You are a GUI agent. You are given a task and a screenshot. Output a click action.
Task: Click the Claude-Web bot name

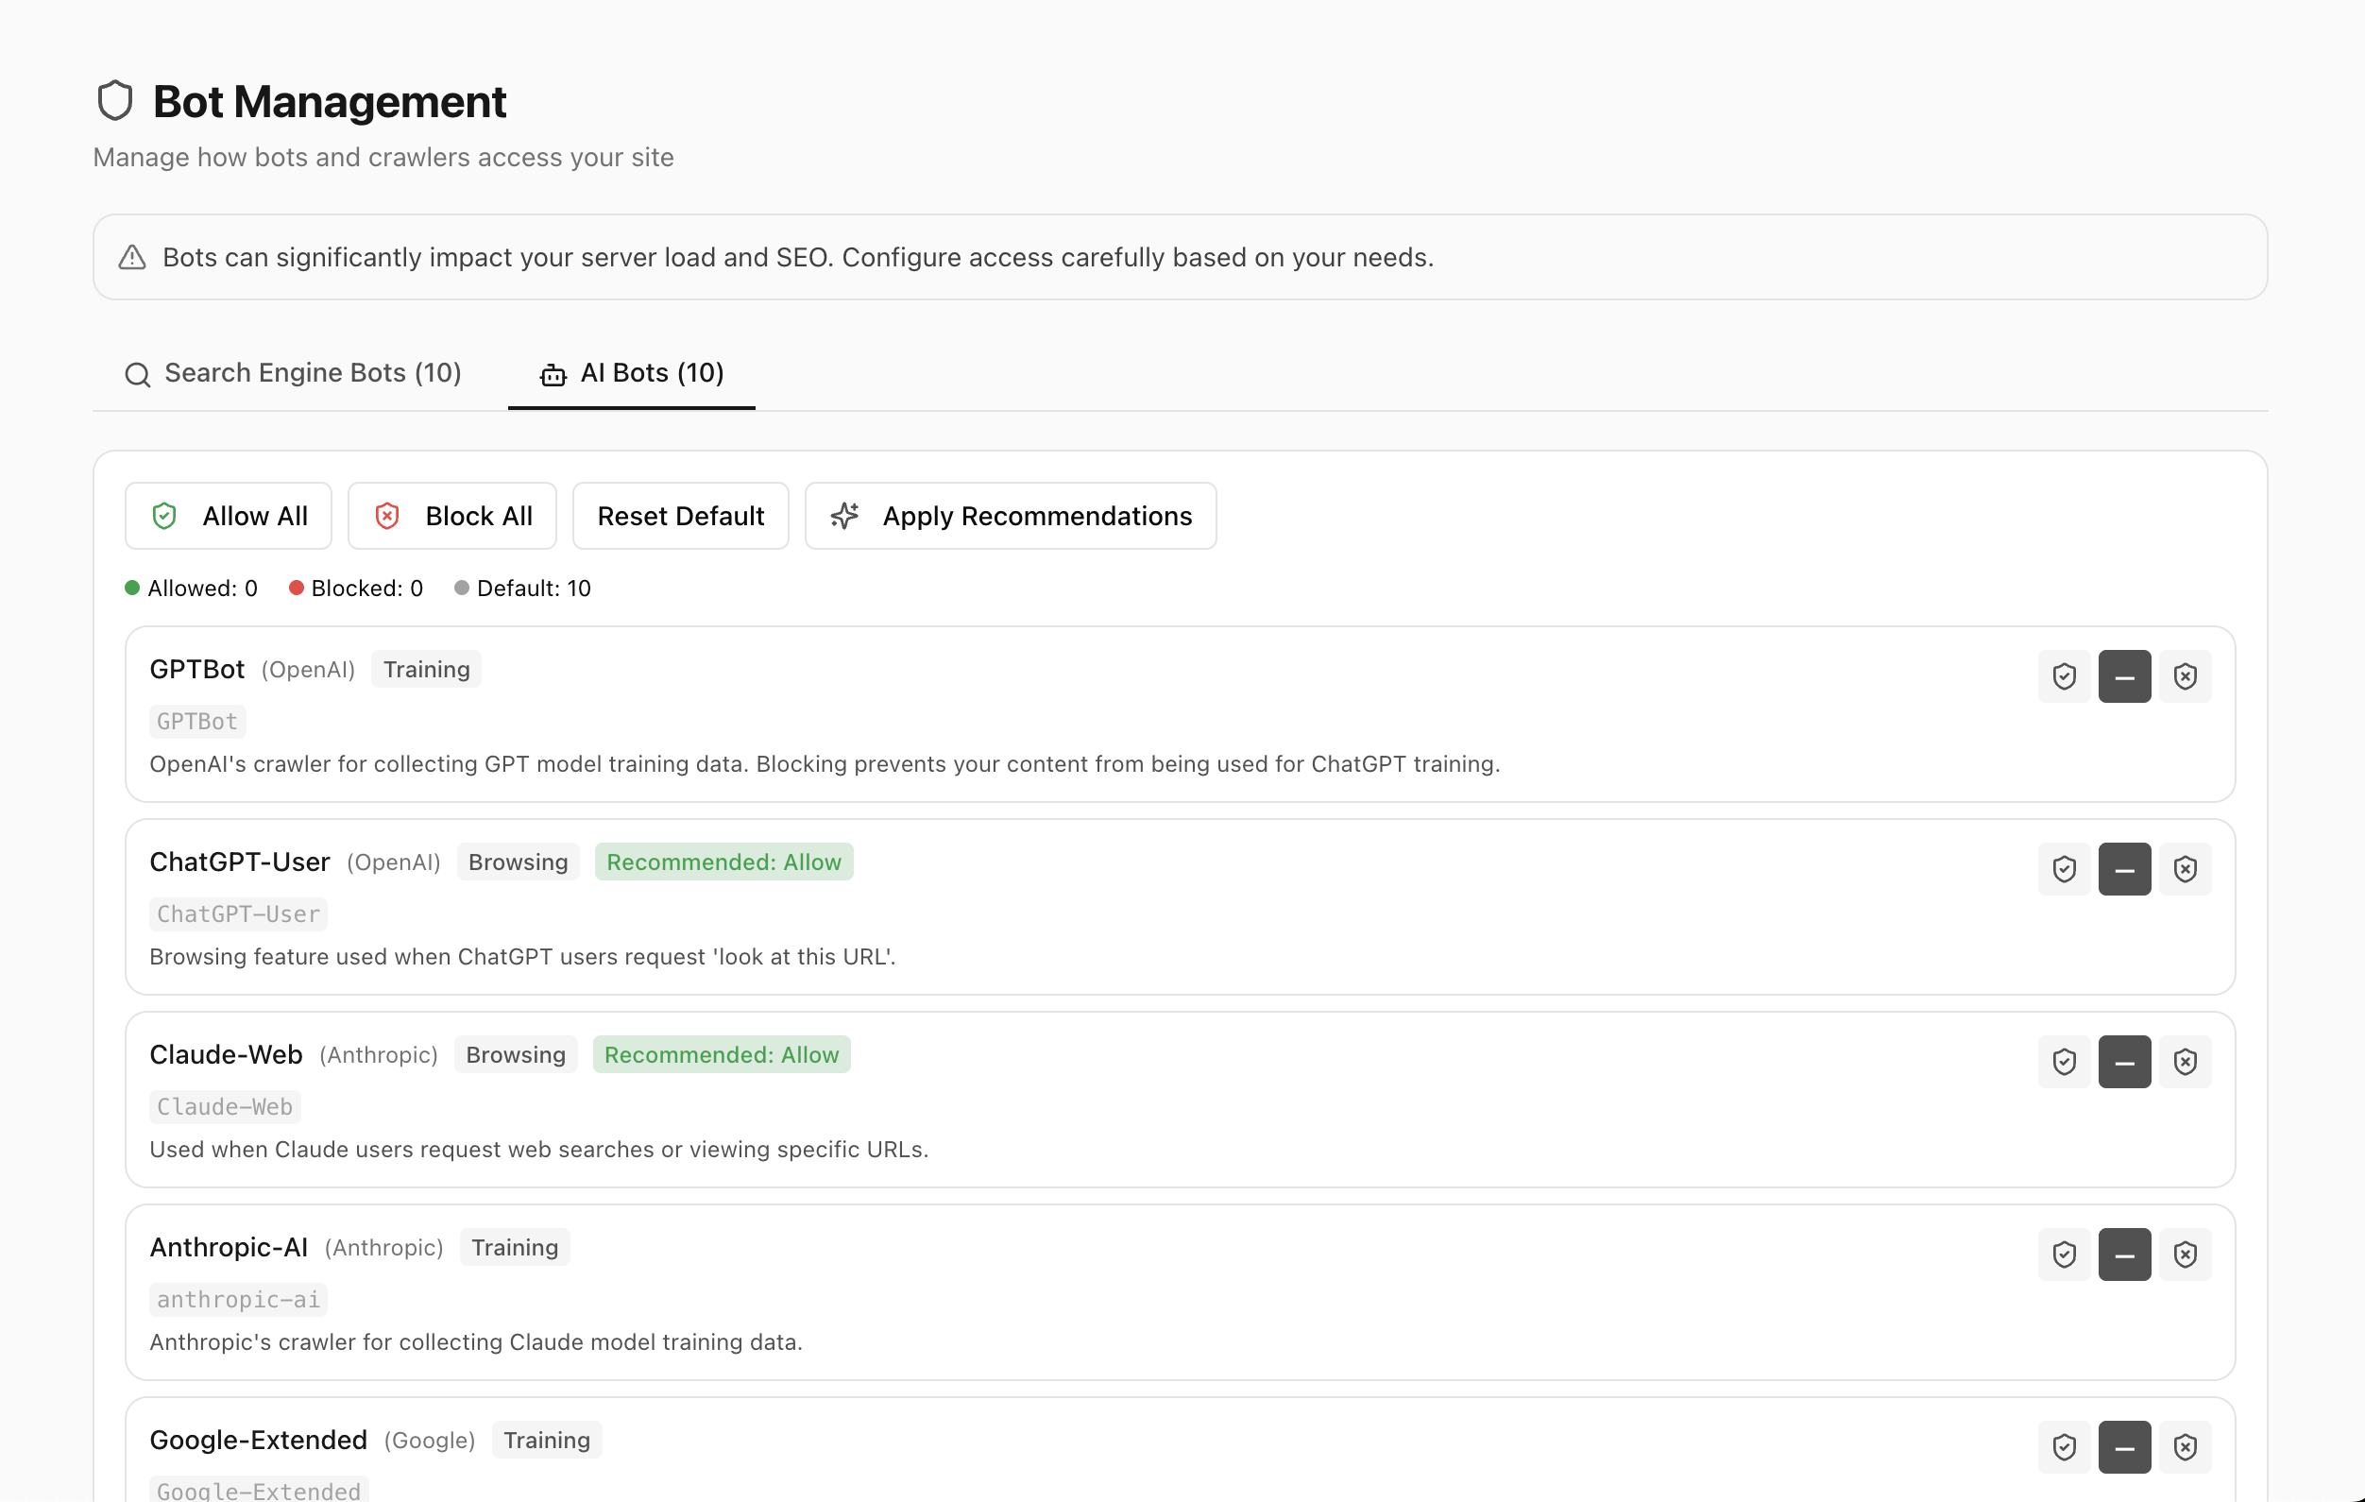tap(226, 1054)
